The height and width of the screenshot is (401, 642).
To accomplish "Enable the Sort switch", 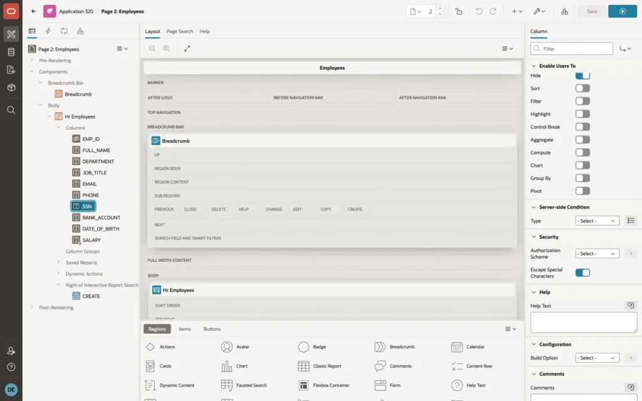I will [582, 88].
